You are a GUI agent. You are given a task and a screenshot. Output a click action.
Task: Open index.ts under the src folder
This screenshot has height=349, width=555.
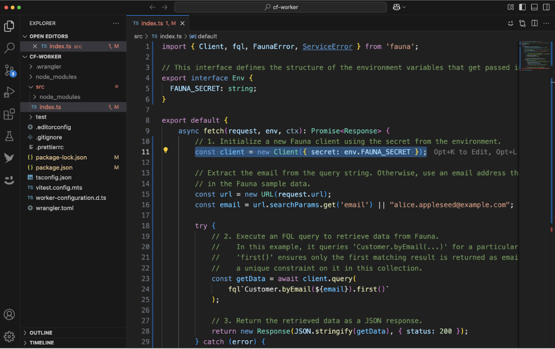pyautogui.click(x=73, y=107)
